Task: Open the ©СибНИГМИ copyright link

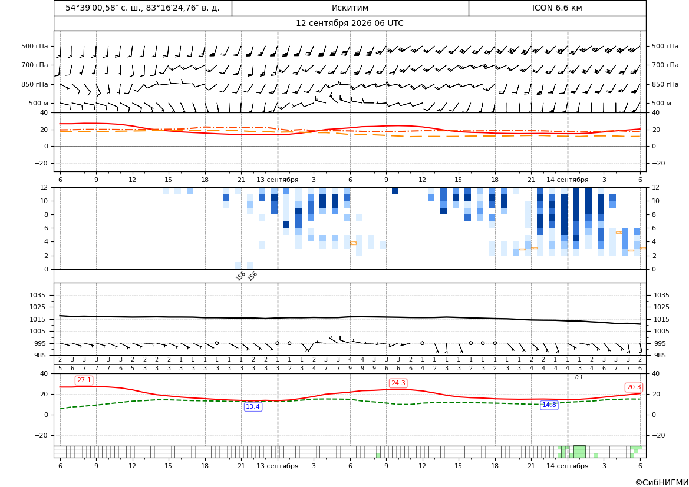Action: point(662,482)
